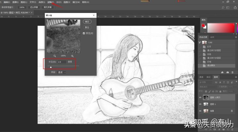The image size is (238, 132).
Task: Click the OK button in Minimum dialog
Action: point(87,22)
